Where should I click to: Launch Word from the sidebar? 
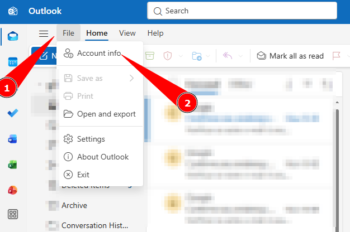13,139
